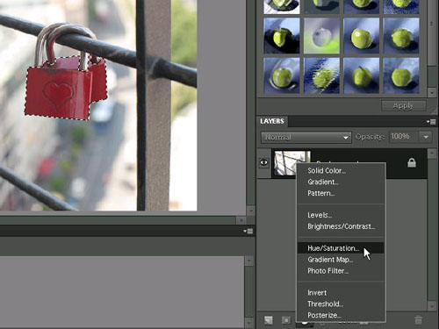The image size is (439, 329).
Task: Delete layer using the trash icon
Action: (x=419, y=320)
